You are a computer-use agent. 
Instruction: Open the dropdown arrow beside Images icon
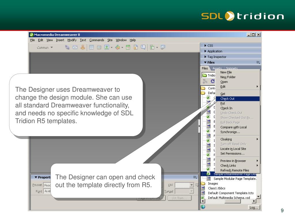[111, 47]
